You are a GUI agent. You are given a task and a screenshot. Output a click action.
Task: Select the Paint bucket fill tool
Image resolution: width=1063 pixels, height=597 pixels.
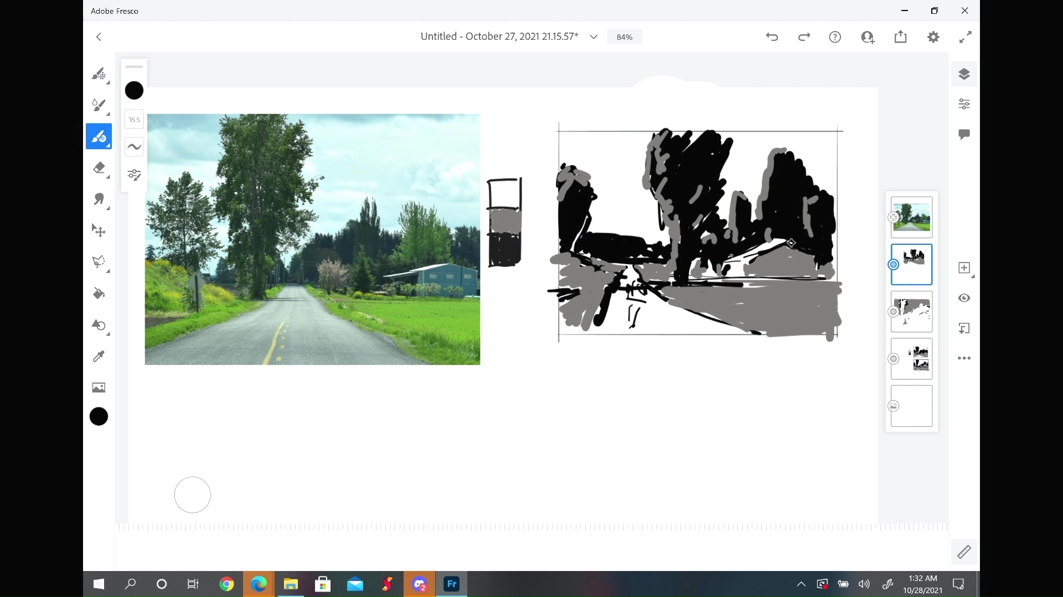(99, 294)
